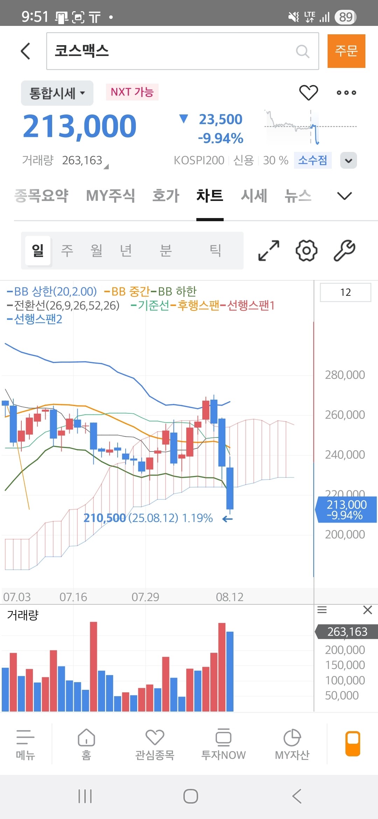Switch to the 호가 tab

click(166, 196)
